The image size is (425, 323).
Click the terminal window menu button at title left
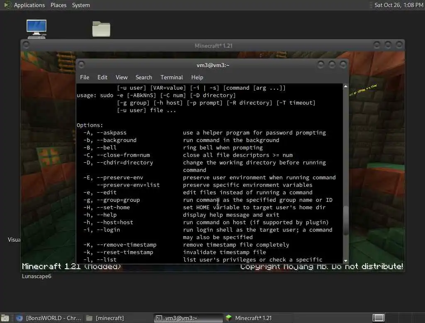tap(81, 65)
